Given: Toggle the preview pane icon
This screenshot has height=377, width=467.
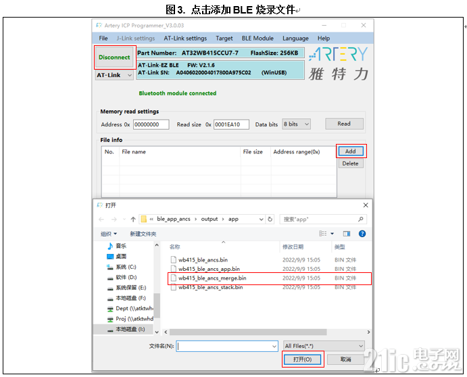Looking at the screenshot, I should (x=347, y=234).
